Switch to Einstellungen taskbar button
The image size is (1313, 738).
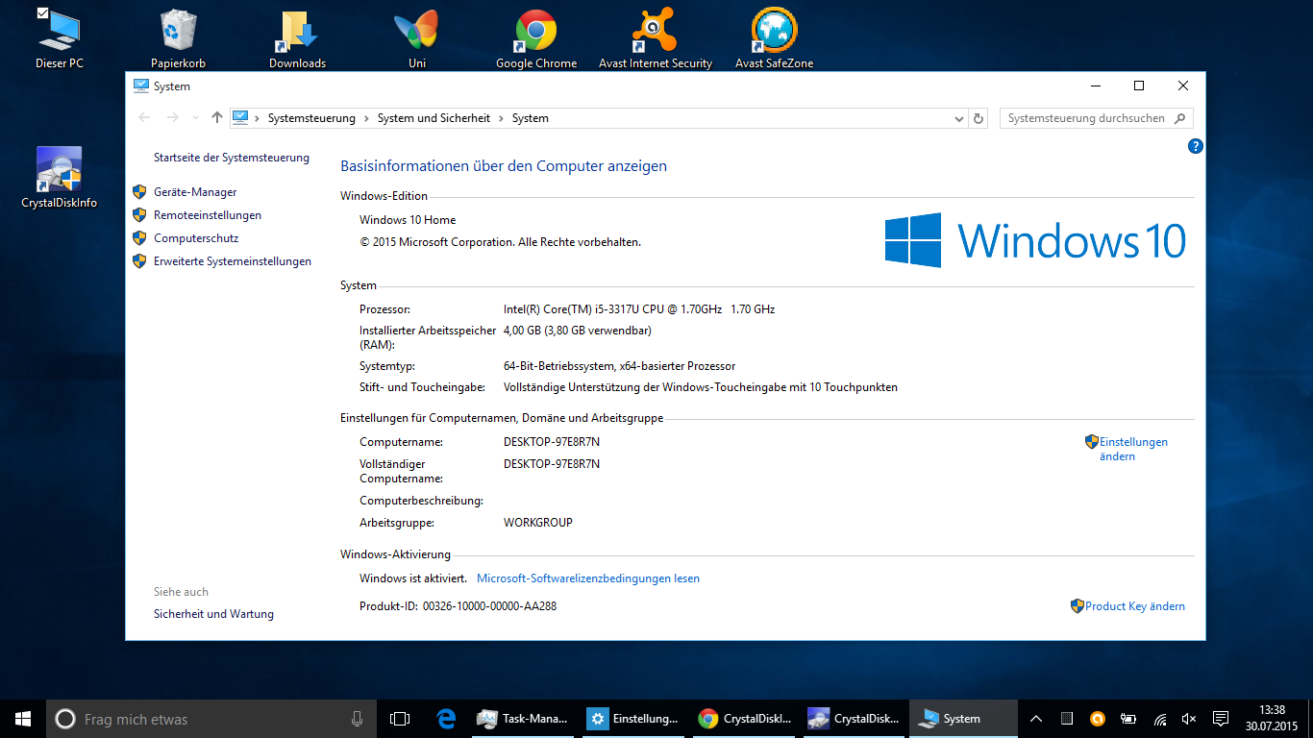pos(633,719)
